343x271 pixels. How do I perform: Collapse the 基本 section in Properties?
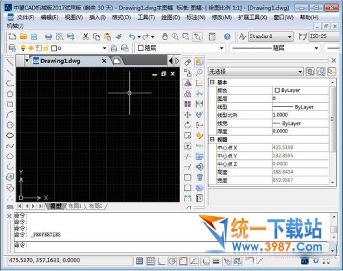coord(212,82)
